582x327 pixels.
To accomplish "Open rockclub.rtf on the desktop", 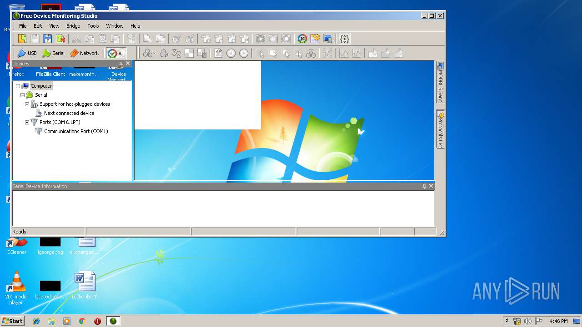I will (x=85, y=285).
